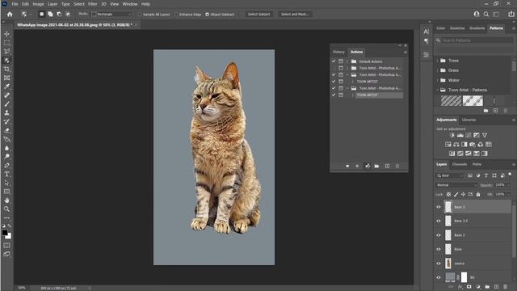The image size is (517, 291).
Task: Open the Window menu
Action: 130,4
